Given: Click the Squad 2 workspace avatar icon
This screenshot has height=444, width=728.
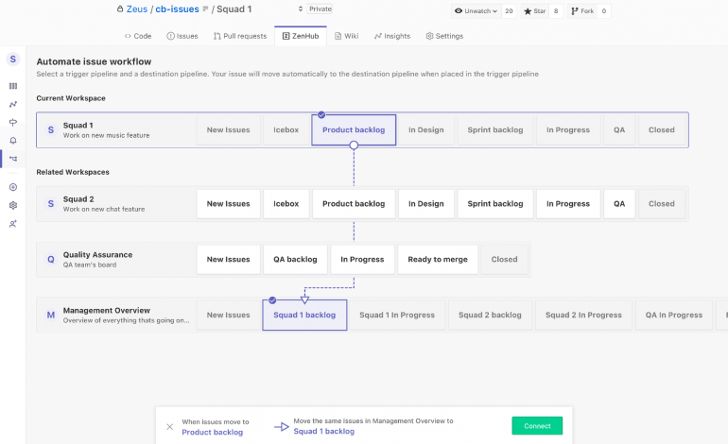Looking at the screenshot, I should (51, 204).
